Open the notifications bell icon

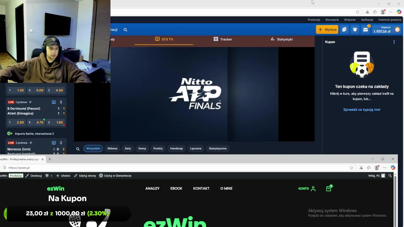pyautogui.click(x=355, y=30)
